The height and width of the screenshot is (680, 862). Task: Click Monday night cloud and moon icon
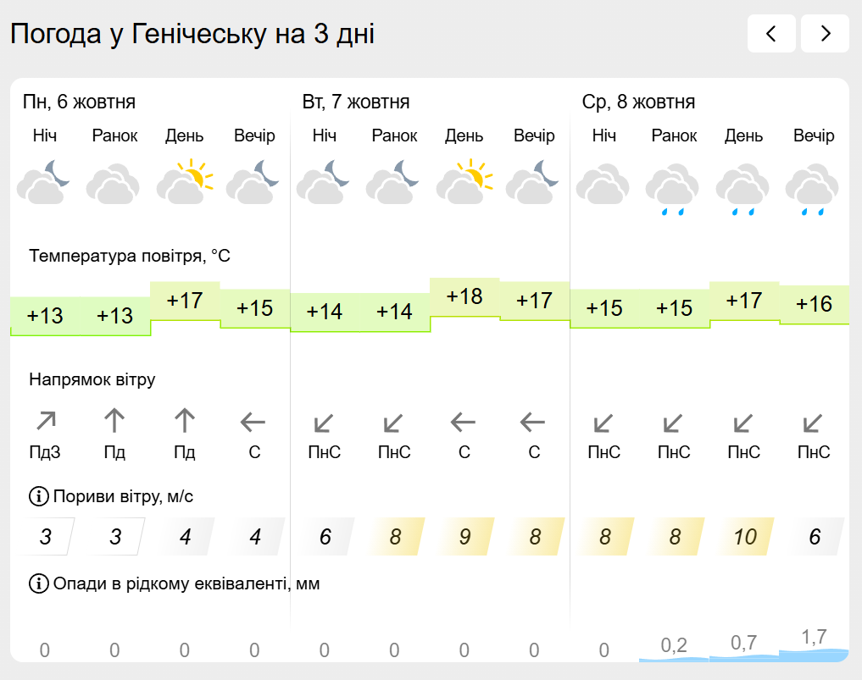click(x=44, y=181)
